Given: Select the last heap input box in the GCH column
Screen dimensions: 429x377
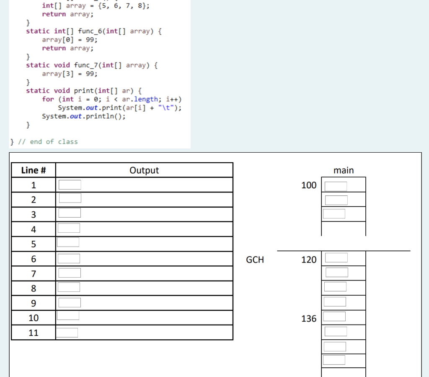Looking at the screenshot, I should tap(334, 360).
